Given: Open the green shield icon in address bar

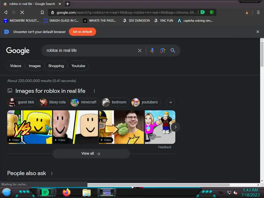Looking at the screenshot, I should coord(212,12).
